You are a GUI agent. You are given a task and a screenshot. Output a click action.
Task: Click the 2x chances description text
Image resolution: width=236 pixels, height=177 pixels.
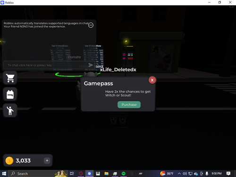coord(128,93)
